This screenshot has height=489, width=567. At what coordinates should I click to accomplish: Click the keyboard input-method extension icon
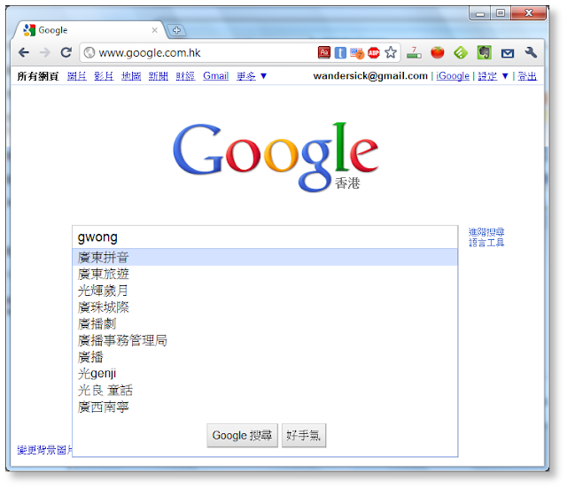(x=357, y=53)
